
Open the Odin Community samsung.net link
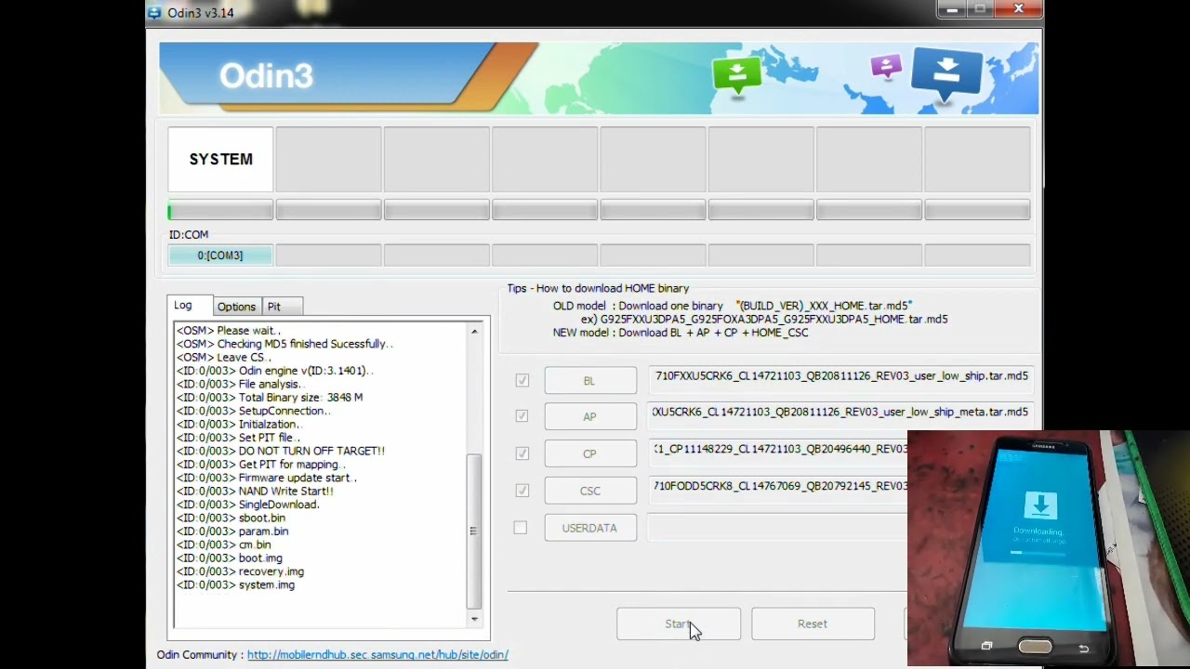377,655
